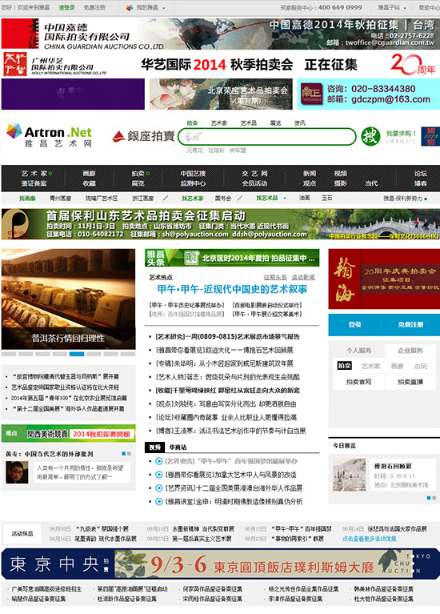Open the 傅抱石回顾展 exhibition thumbnail
440x614 pixels.
[349, 475]
